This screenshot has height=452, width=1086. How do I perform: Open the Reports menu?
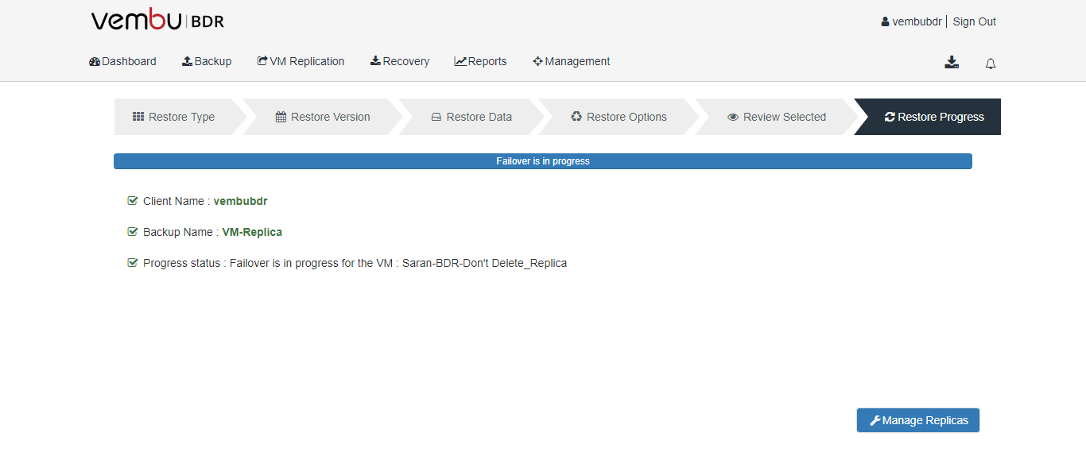[x=480, y=61]
